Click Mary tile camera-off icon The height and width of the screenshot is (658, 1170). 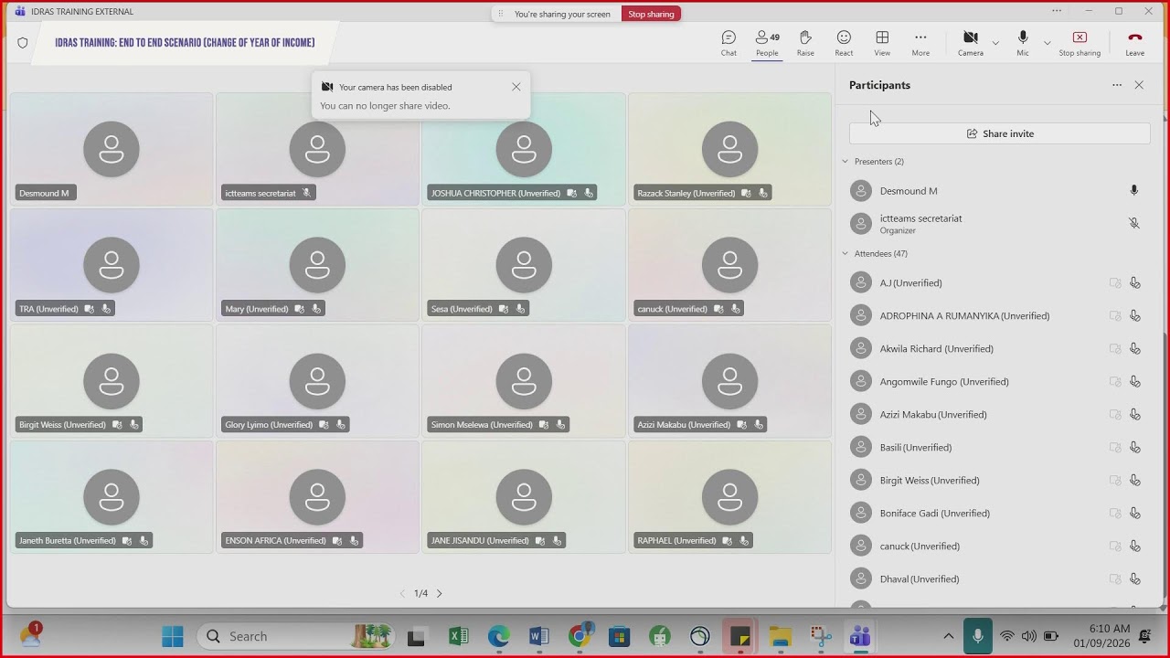[x=299, y=309]
